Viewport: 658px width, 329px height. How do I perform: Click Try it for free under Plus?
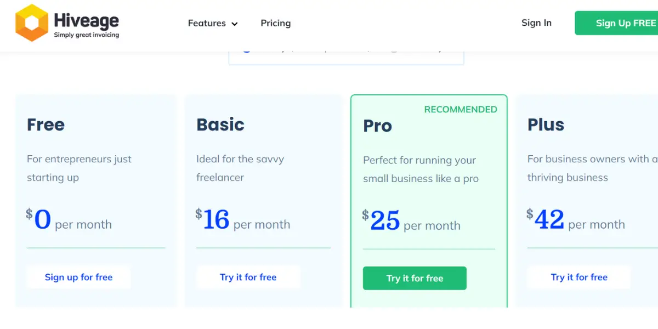pyautogui.click(x=579, y=277)
